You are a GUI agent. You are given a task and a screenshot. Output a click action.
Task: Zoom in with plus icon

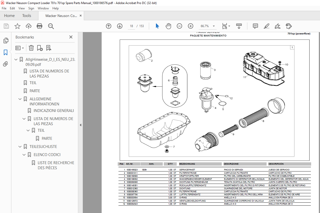pyautogui.click(x=191, y=26)
